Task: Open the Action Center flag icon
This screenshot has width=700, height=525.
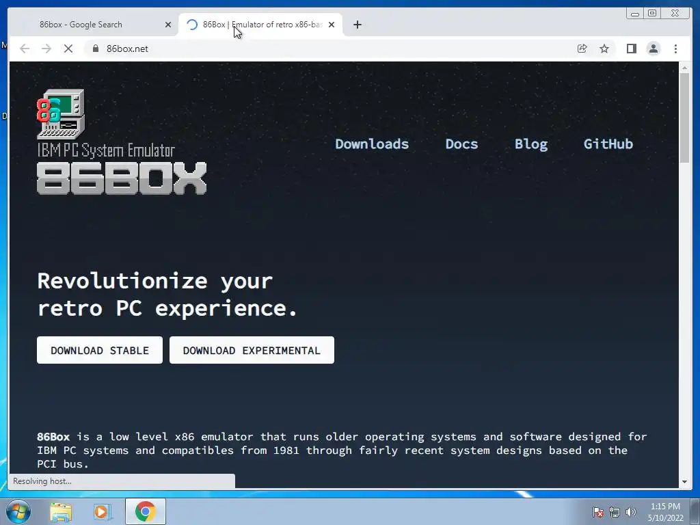Action: coord(597,512)
